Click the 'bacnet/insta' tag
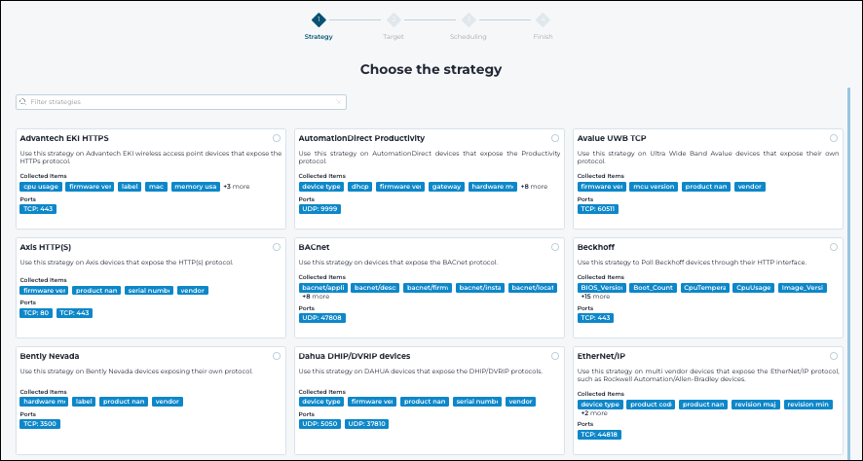863x461 pixels. pyautogui.click(x=480, y=288)
